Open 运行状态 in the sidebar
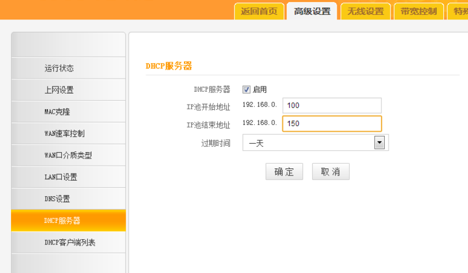Image resolution: width=468 pixels, height=273 pixels. coord(59,68)
